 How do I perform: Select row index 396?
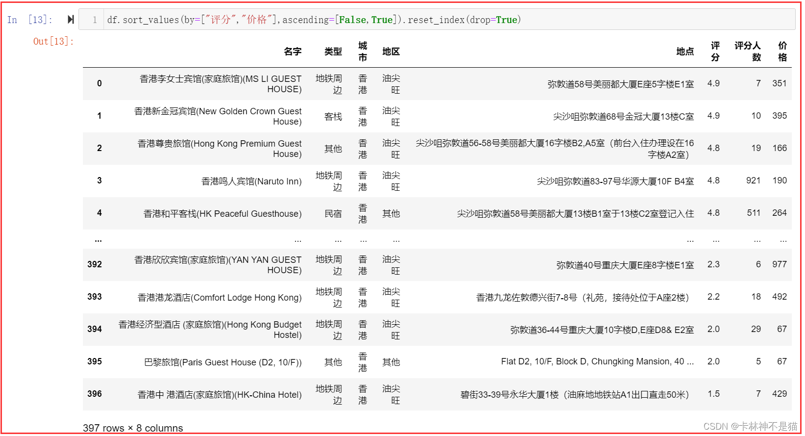[95, 394]
